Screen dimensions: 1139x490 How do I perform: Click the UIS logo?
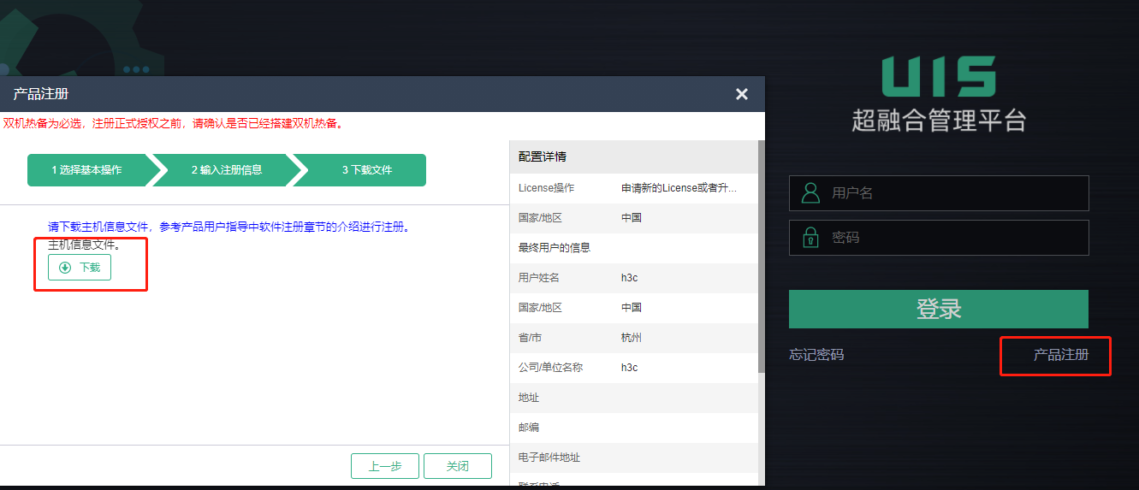[939, 76]
